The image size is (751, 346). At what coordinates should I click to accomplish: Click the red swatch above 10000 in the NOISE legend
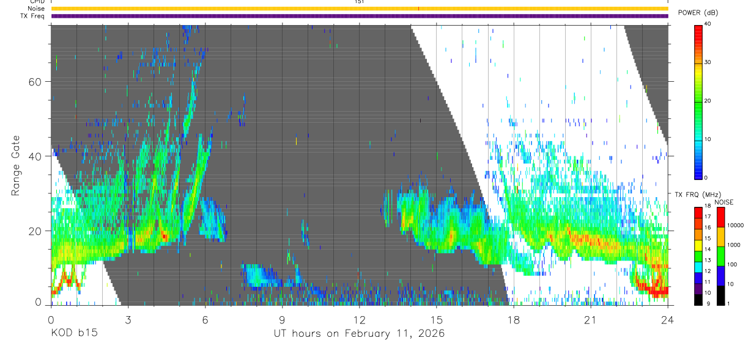720,217
